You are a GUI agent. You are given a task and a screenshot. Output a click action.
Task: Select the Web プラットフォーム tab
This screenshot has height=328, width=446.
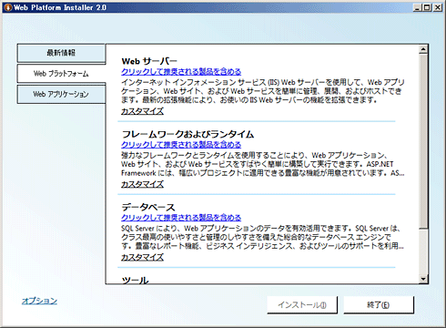[x=61, y=74]
